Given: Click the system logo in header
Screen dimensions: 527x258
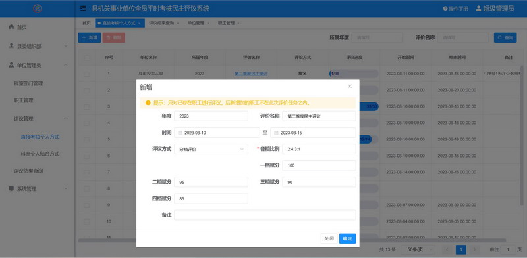Looking at the screenshot, I should pos(38,9).
